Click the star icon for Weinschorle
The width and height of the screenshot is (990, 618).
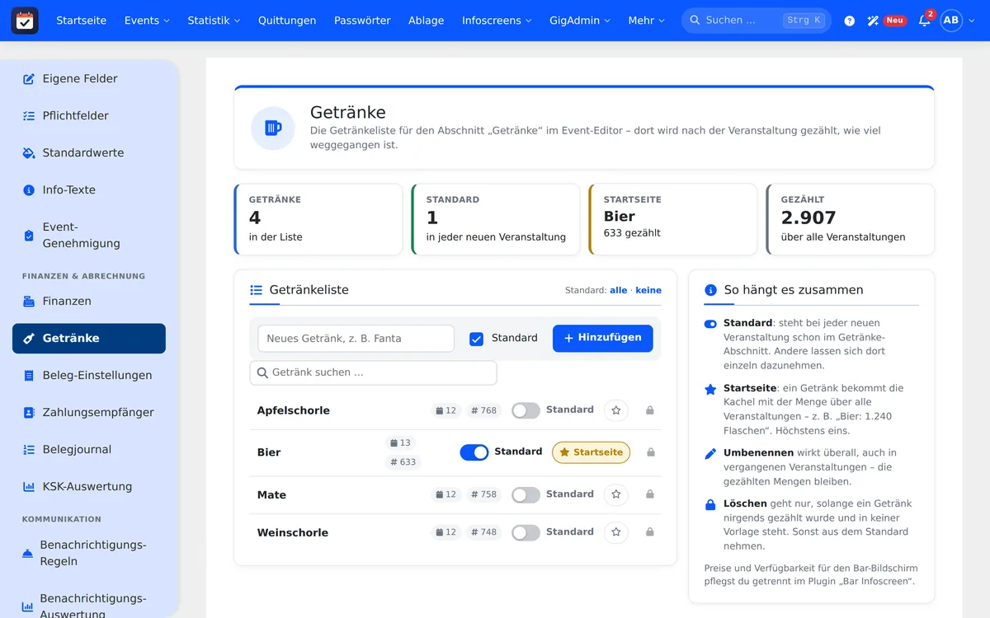616,532
